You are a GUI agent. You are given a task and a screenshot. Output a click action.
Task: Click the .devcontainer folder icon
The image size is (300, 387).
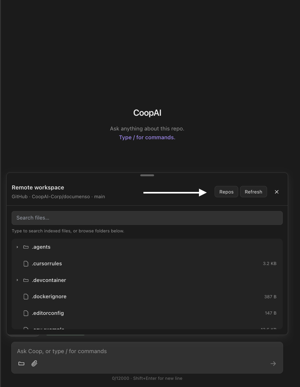click(26, 280)
